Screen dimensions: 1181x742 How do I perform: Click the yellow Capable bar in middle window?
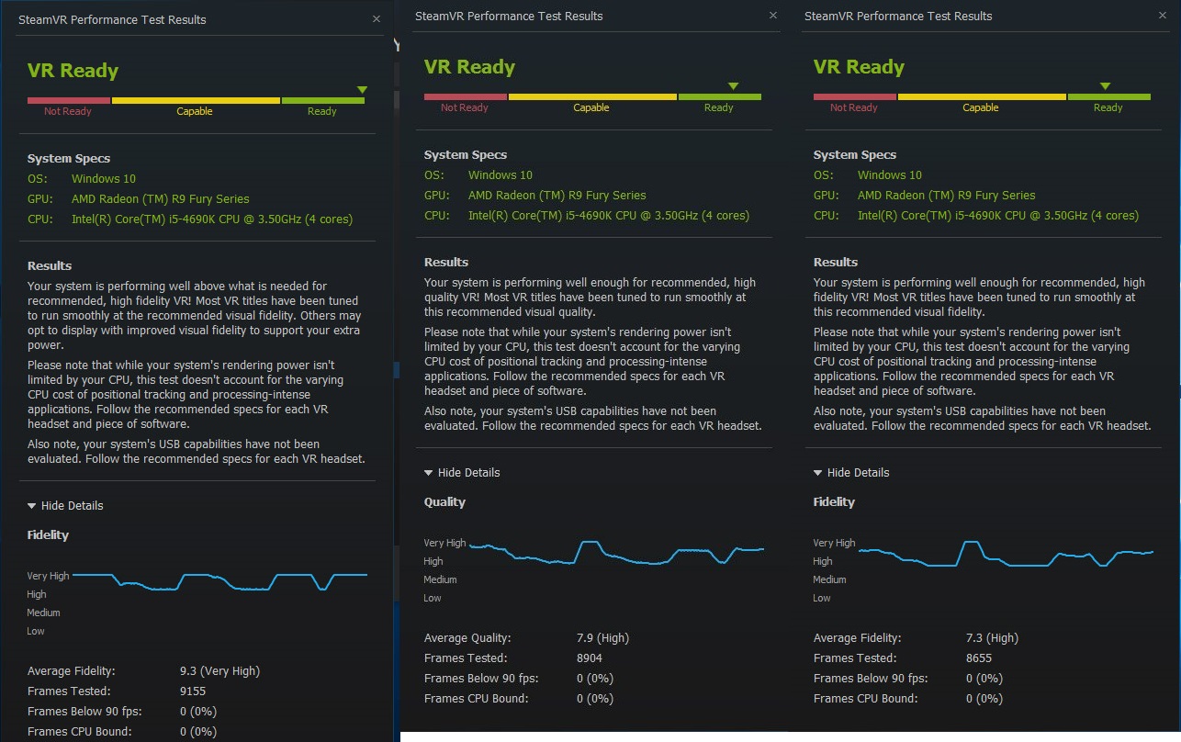tap(592, 96)
